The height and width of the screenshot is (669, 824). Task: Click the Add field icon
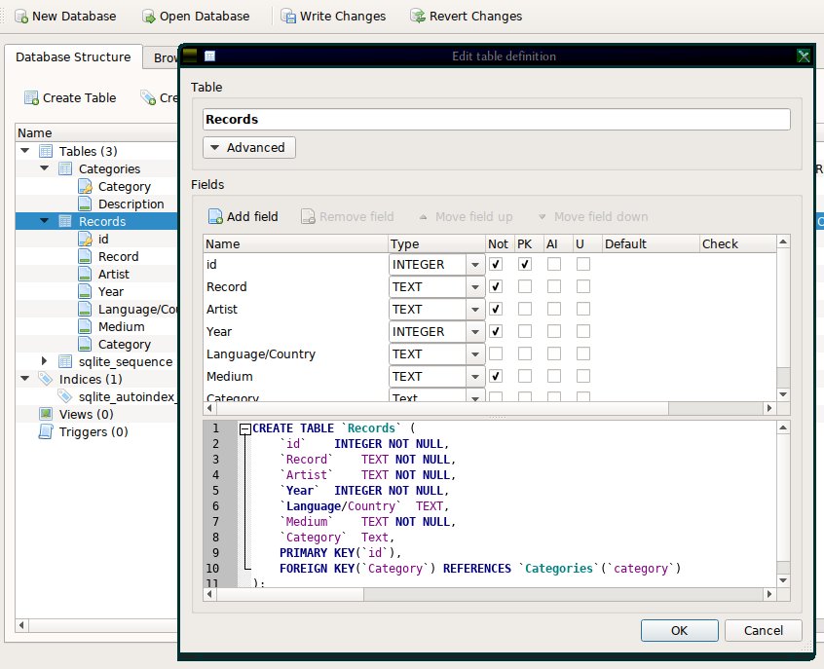click(x=215, y=217)
